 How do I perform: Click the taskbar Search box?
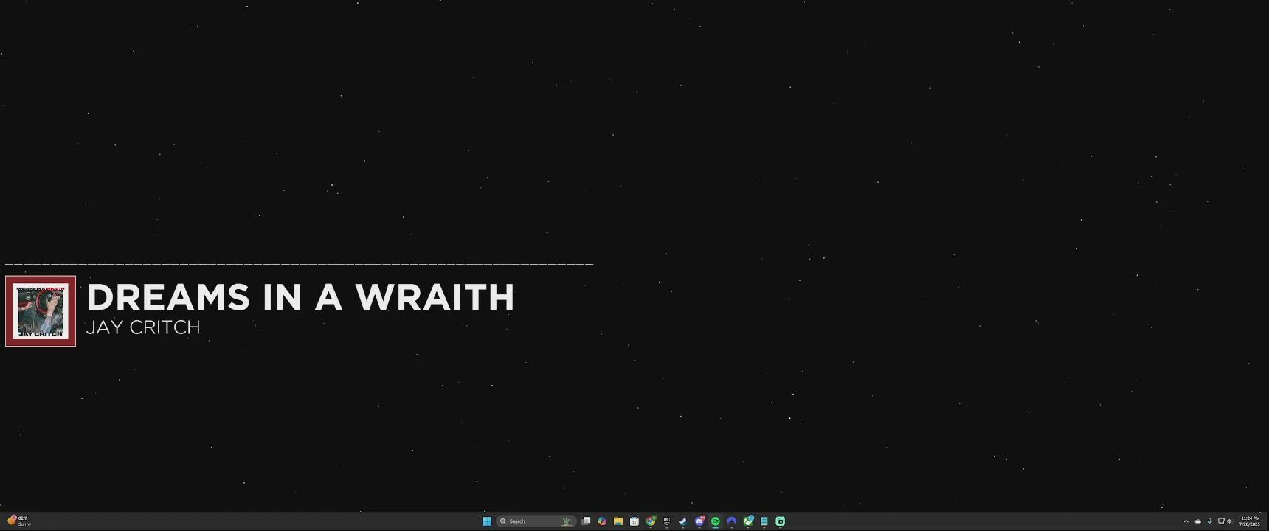[x=536, y=521]
